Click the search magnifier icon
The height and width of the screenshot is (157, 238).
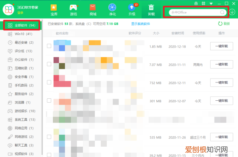coord(222,12)
